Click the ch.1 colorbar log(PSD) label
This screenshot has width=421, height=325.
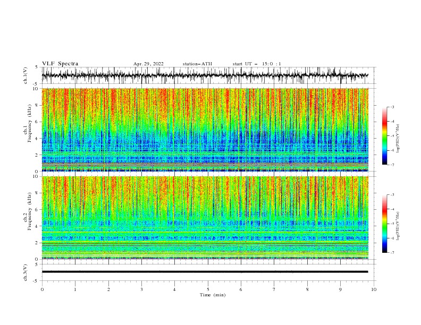(398, 139)
